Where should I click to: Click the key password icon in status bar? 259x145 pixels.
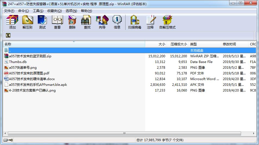(x=11, y=140)
